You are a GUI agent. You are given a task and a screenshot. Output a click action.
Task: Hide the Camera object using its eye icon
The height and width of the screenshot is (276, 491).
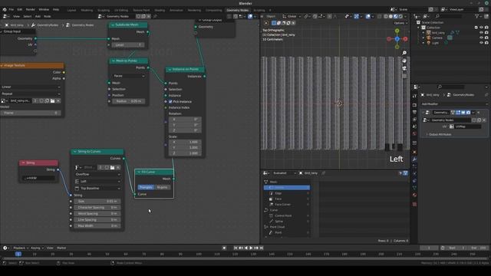(x=481, y=38)
